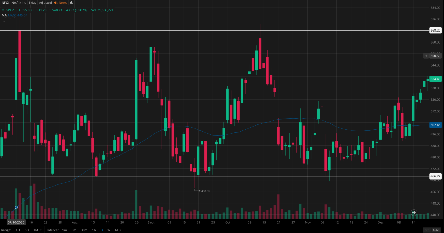Image resolution: width=444 pixels, height=233 pixels.
Task: Click the plus icon beside 550.50
Action: tap(426, 56)
